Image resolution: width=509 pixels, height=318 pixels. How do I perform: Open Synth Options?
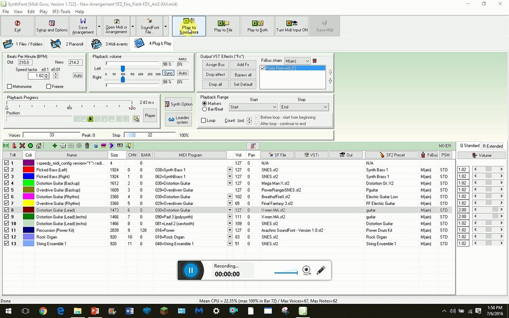(179, 104)
